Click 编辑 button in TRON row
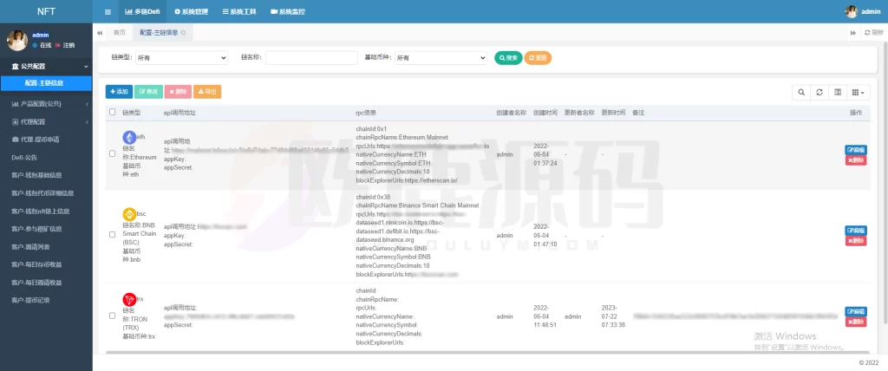Viewport: 888px width, 371px height. point(856,311)
